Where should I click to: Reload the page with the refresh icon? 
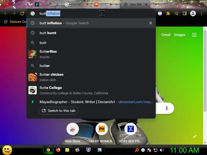point(22,13)
